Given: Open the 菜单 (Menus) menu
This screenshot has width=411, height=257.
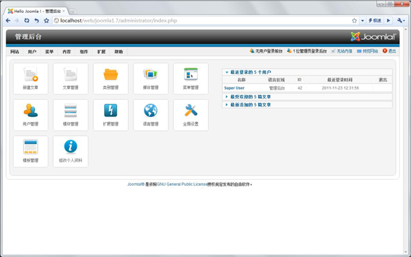Looking at the screenshot, I should [49, 51].
